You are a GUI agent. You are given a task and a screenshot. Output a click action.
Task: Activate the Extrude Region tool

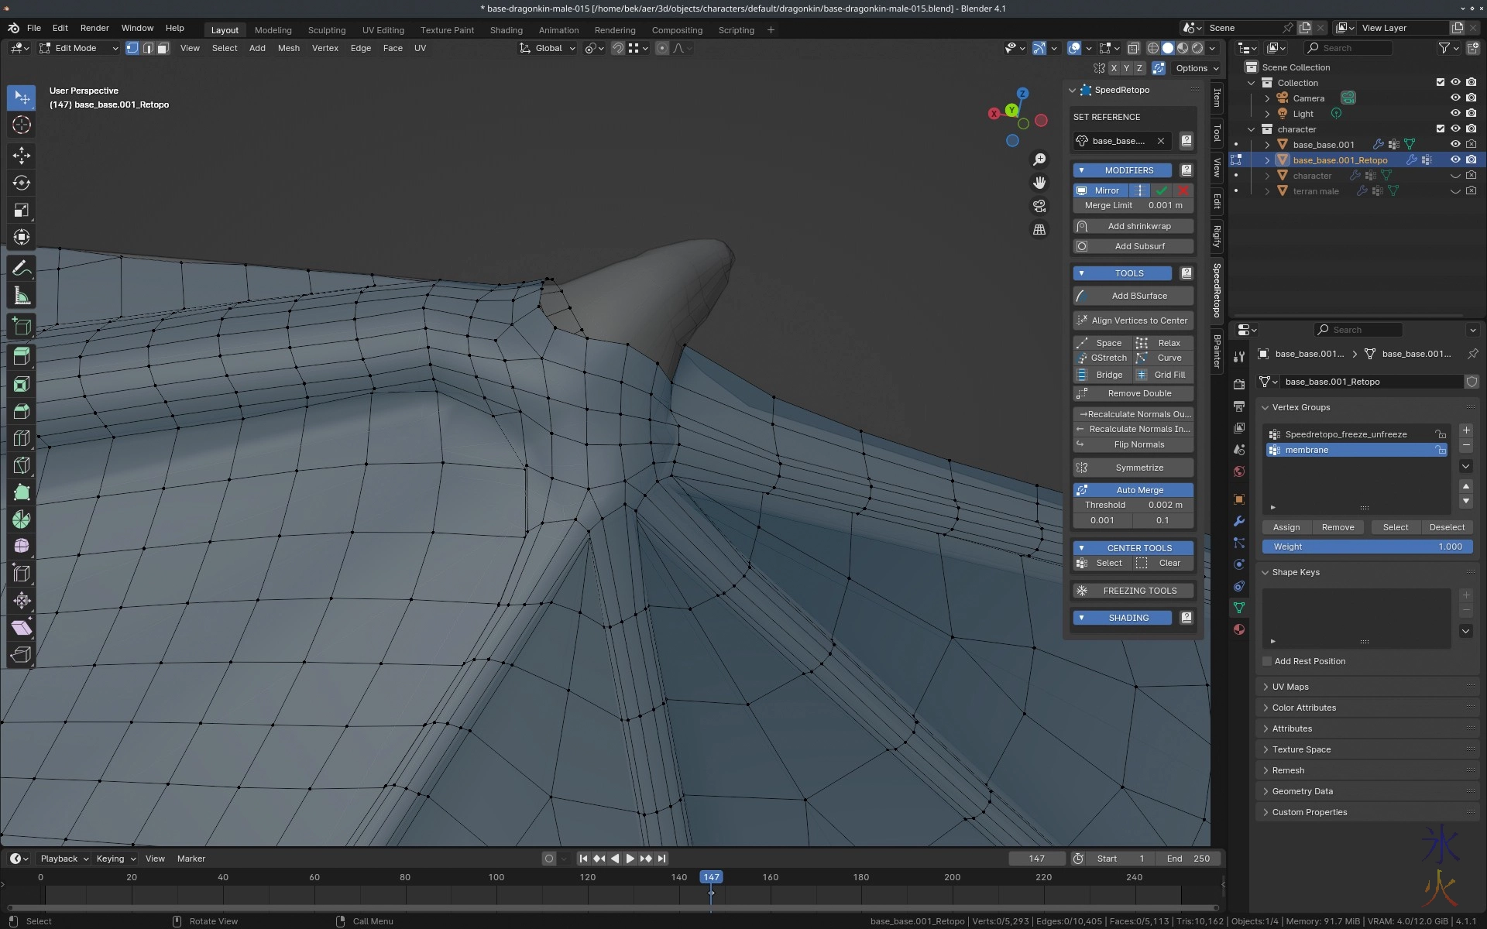22,357
